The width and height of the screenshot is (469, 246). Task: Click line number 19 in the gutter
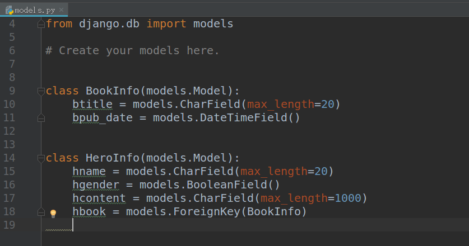9,225
